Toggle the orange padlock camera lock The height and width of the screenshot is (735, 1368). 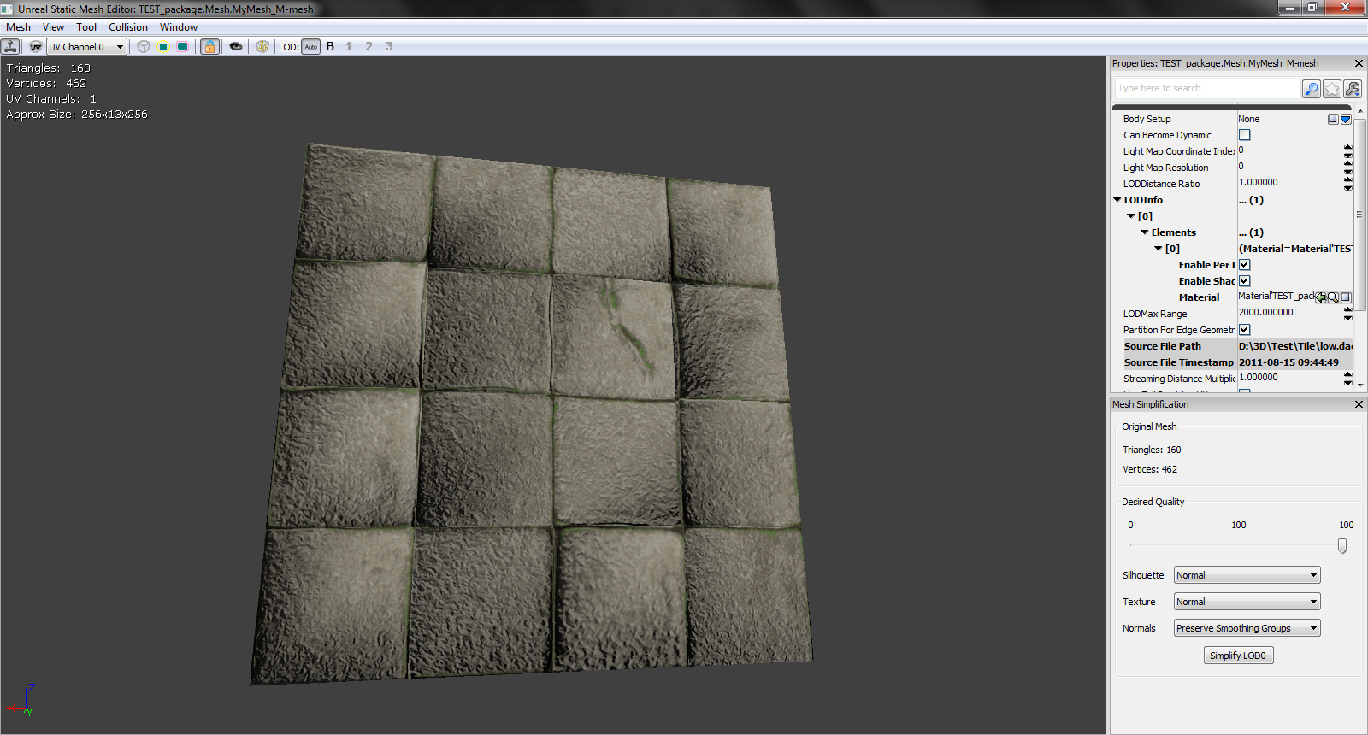209,47
